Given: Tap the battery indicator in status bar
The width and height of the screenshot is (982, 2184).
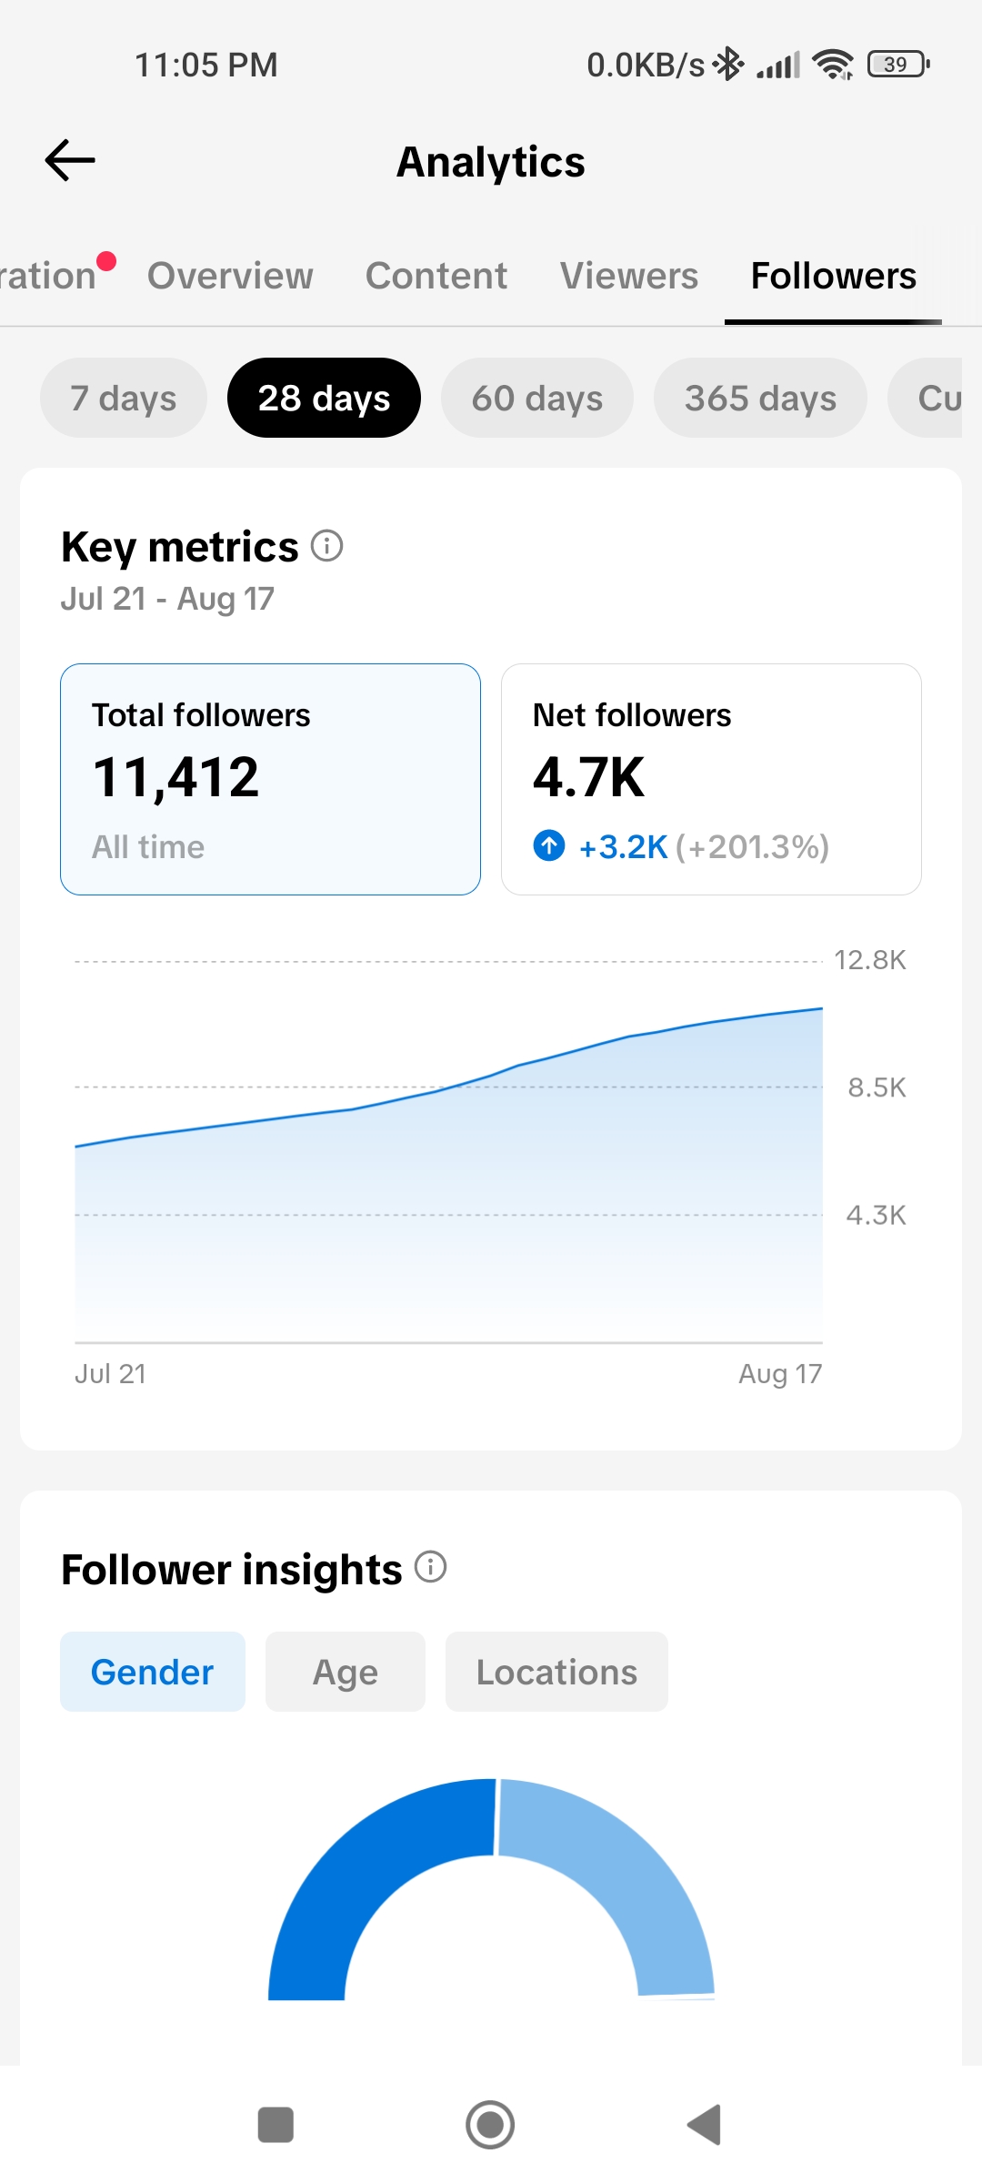Looking at the screenshot, I should click(x=898, y=64).
